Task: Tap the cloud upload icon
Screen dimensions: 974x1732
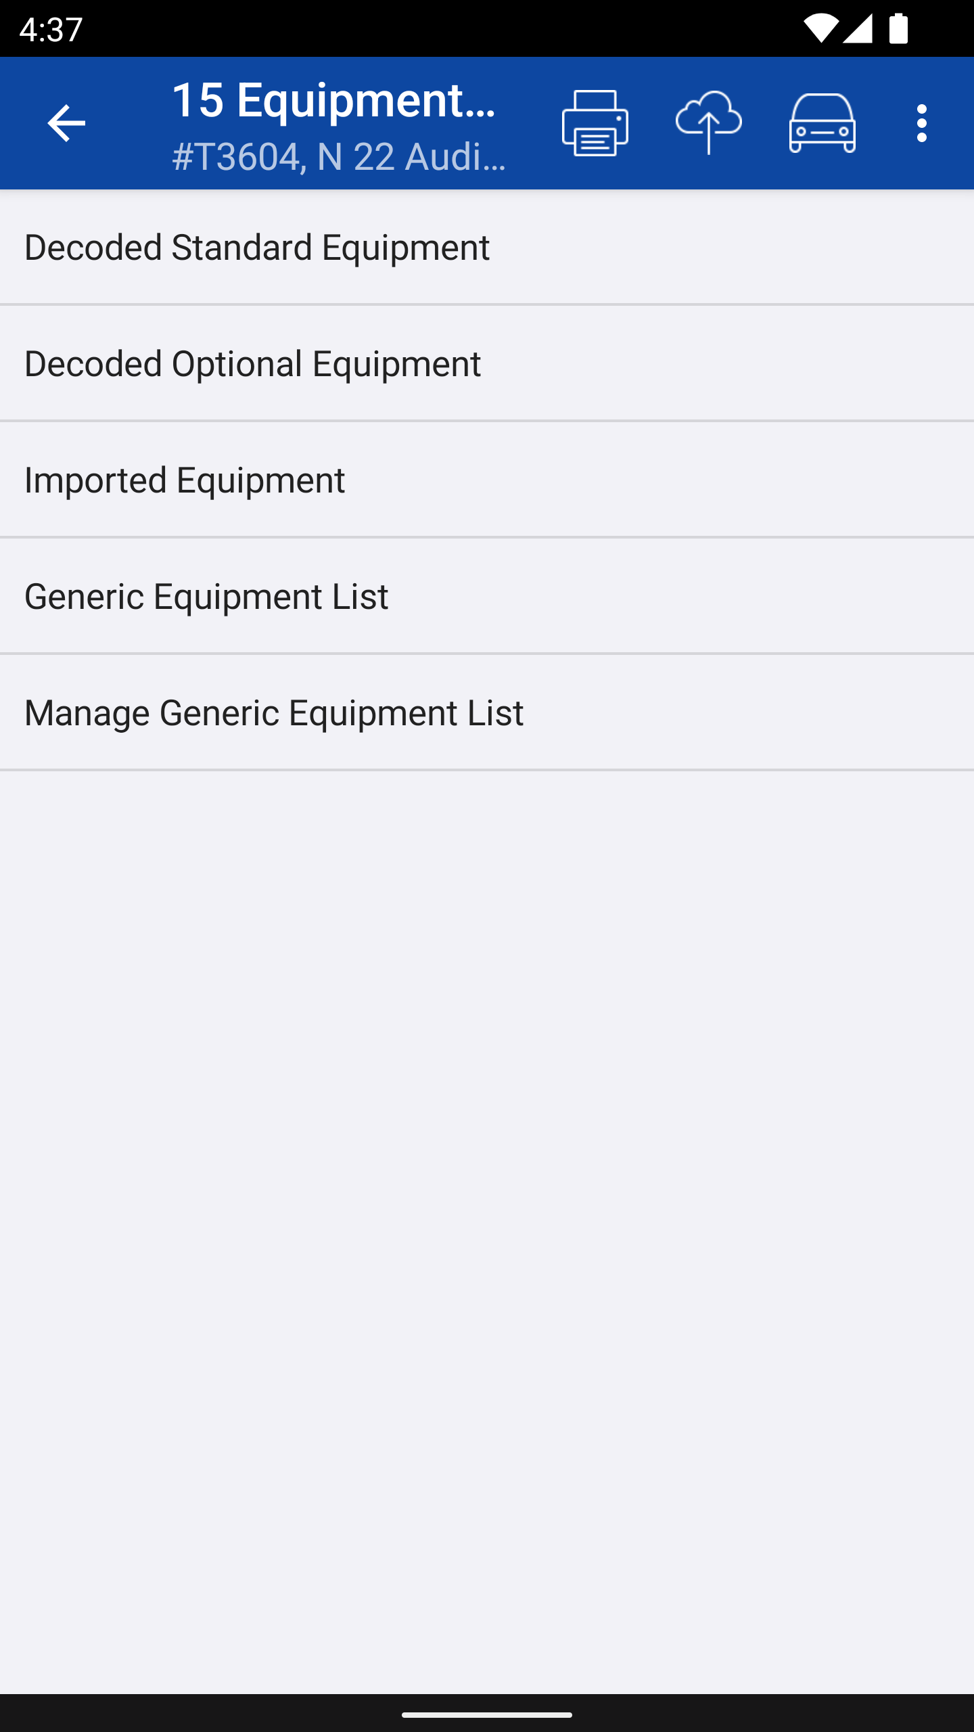Action: pyautogui.click(x=708, y=123)
